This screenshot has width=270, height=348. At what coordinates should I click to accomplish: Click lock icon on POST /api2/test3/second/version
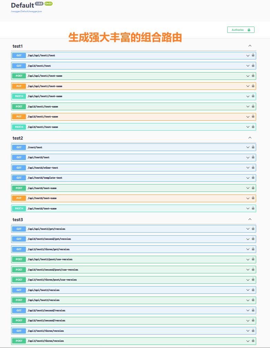253,320
